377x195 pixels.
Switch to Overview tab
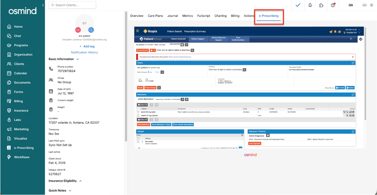point(137,16)
